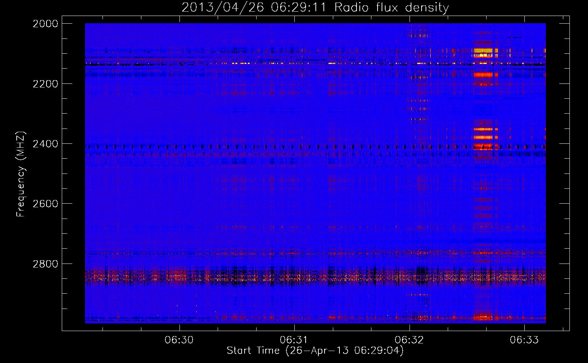
Task: Click the 2000 frequency axis label
Action: point(45,24)
